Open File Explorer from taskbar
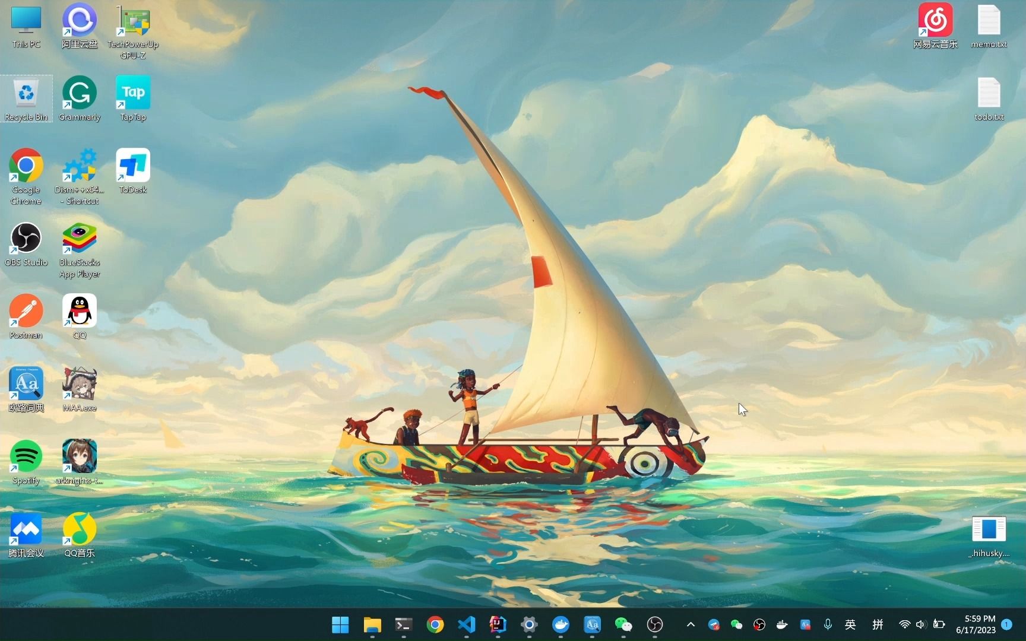1026x641 pixels. 372,624
